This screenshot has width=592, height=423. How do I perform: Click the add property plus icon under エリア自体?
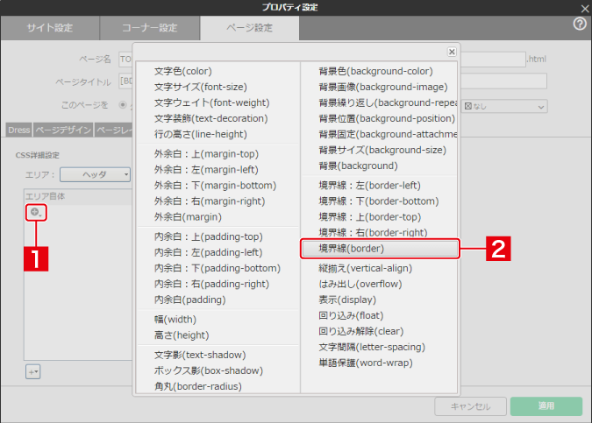[x=36, y=212]
